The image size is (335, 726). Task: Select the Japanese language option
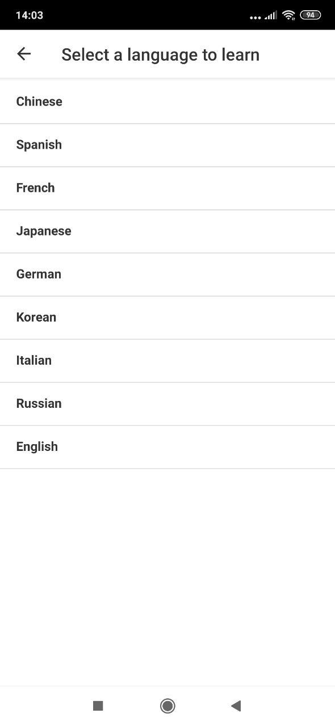click(x=167, y=231)
